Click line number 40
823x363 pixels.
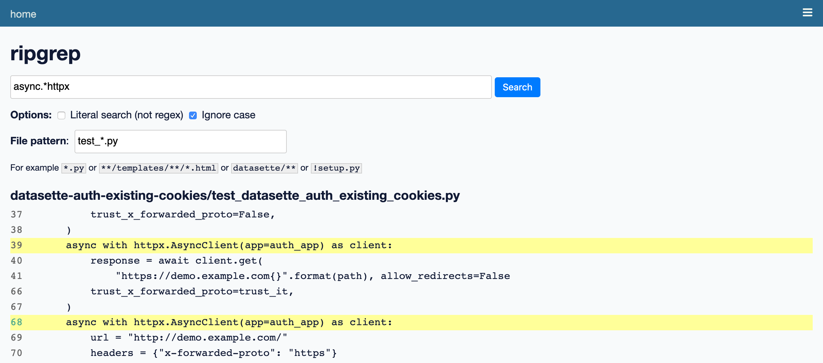pyautogui.click(x=16, y=261)
